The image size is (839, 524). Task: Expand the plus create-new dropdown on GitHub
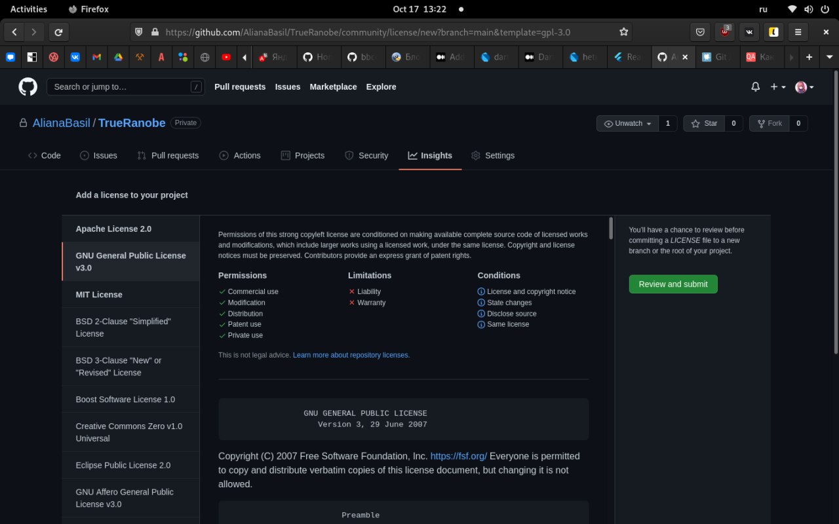pos(778,86)
